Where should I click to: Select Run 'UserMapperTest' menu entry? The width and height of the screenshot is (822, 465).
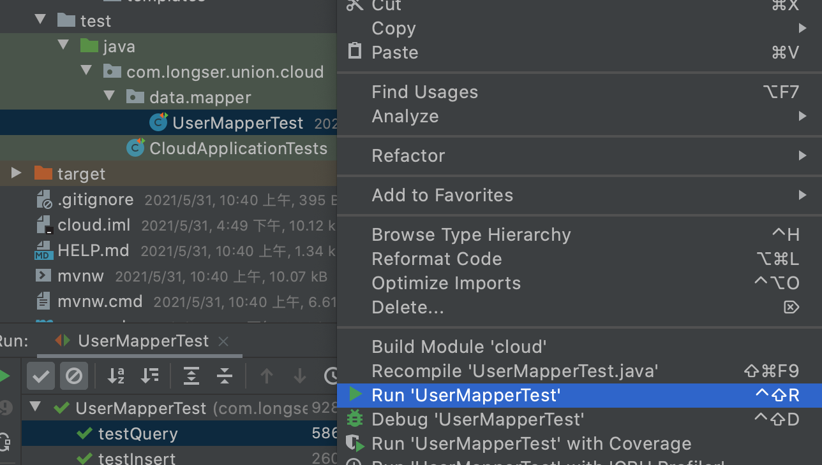pos(466,396)
